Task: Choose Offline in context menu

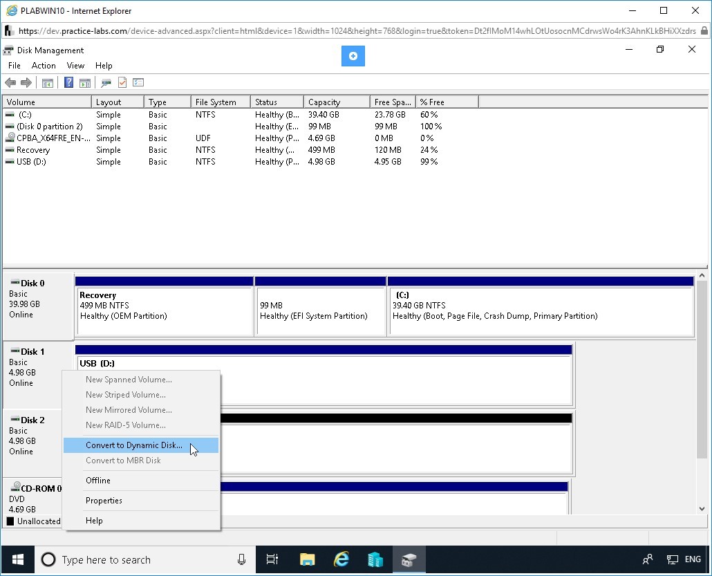Action: [141, 481]
